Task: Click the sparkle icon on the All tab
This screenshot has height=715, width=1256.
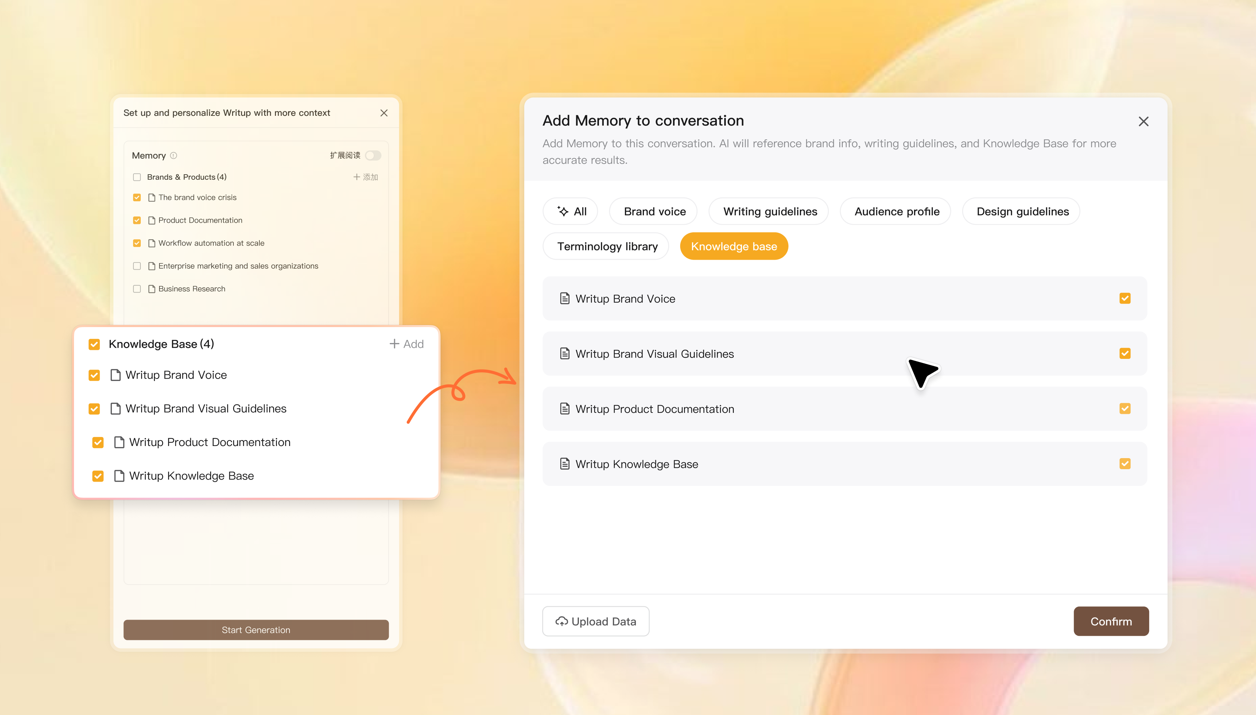Action: pos(563,211)
